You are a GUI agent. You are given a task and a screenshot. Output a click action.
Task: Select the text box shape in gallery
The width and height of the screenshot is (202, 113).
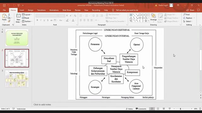(131, 15)
